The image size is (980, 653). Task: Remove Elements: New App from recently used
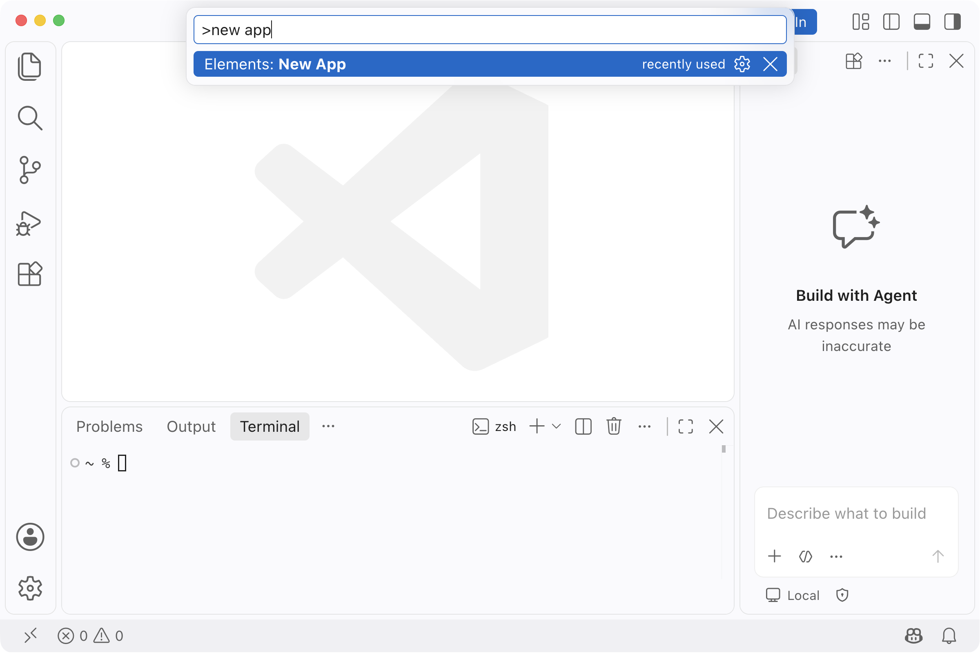pyautogui.click(x=770, y=64)
